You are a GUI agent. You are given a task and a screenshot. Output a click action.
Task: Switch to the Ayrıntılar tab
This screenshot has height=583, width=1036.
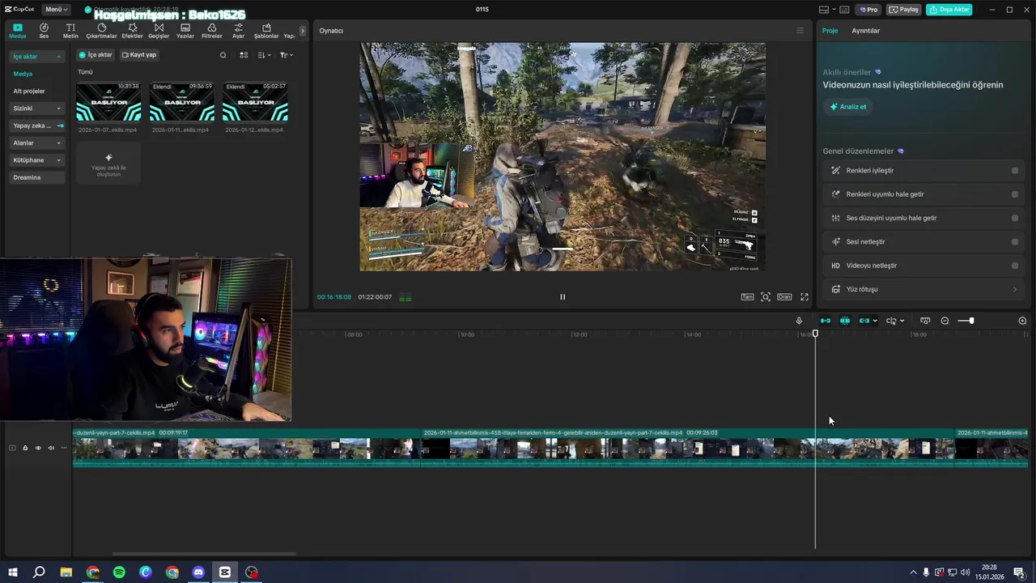(865, 31)
